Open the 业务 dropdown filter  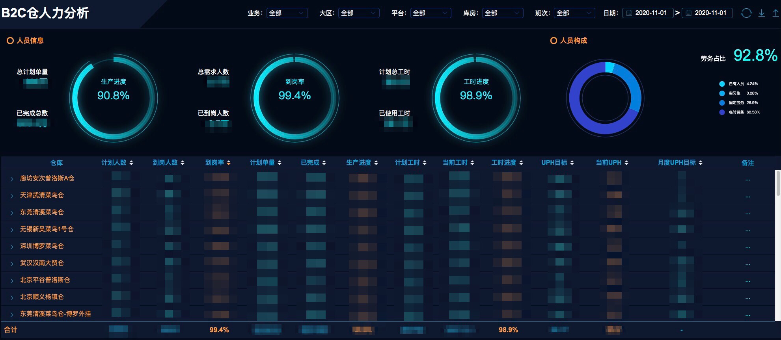click(x=287, y=13)
